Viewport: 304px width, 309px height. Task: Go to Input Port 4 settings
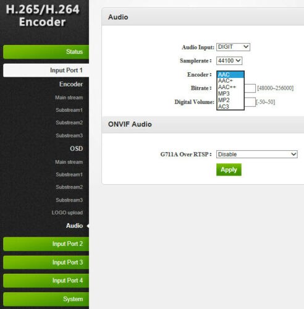pyautogui.click(x=46, y=281)
